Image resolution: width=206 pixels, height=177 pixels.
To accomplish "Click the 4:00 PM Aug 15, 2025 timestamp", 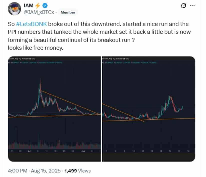I will (x=34, y=171).
